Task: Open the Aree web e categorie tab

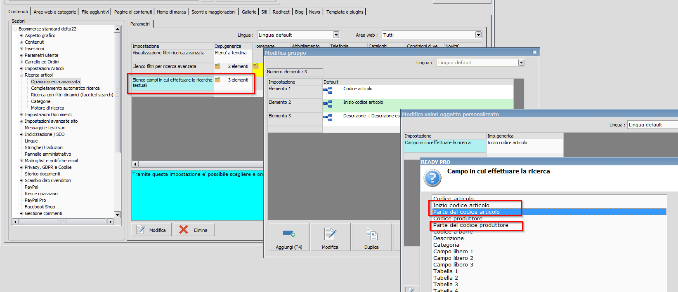Action: point(55,12)
